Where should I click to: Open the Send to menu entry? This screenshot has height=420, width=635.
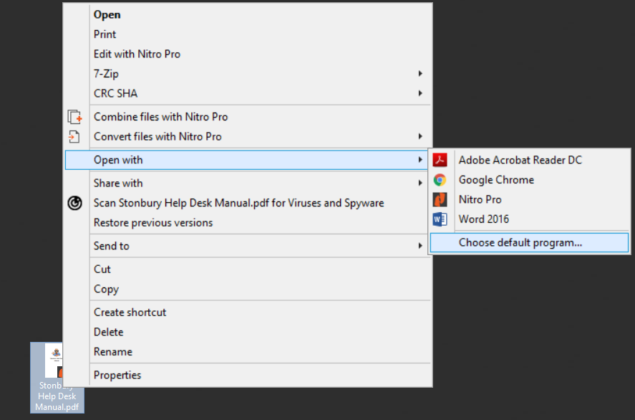[248, 246]
